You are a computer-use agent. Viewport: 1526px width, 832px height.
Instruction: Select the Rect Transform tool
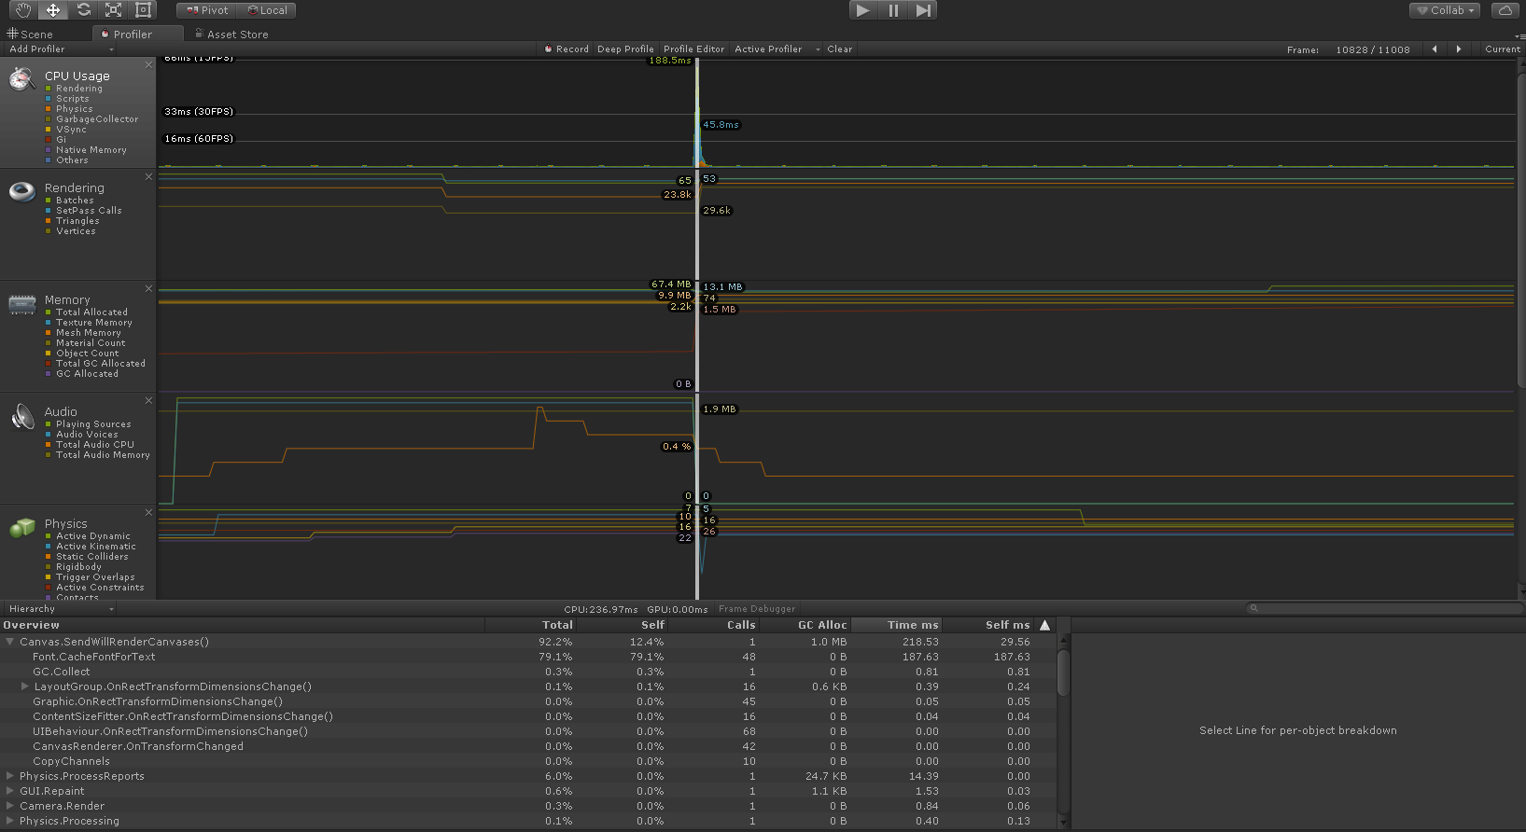[x=143, y=10]
